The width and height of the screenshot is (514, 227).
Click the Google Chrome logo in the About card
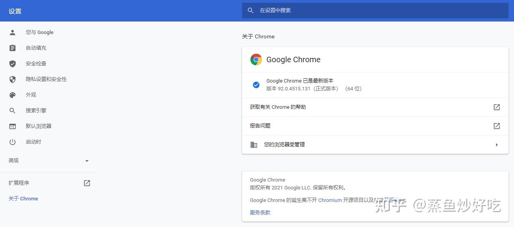(256, 59)
